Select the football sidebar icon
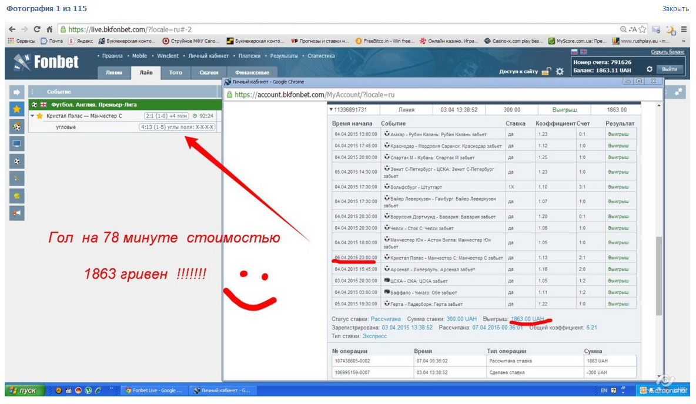 [17, 161]
